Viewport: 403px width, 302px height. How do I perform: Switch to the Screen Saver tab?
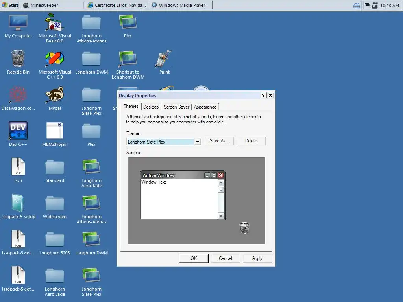pos(176,107)
